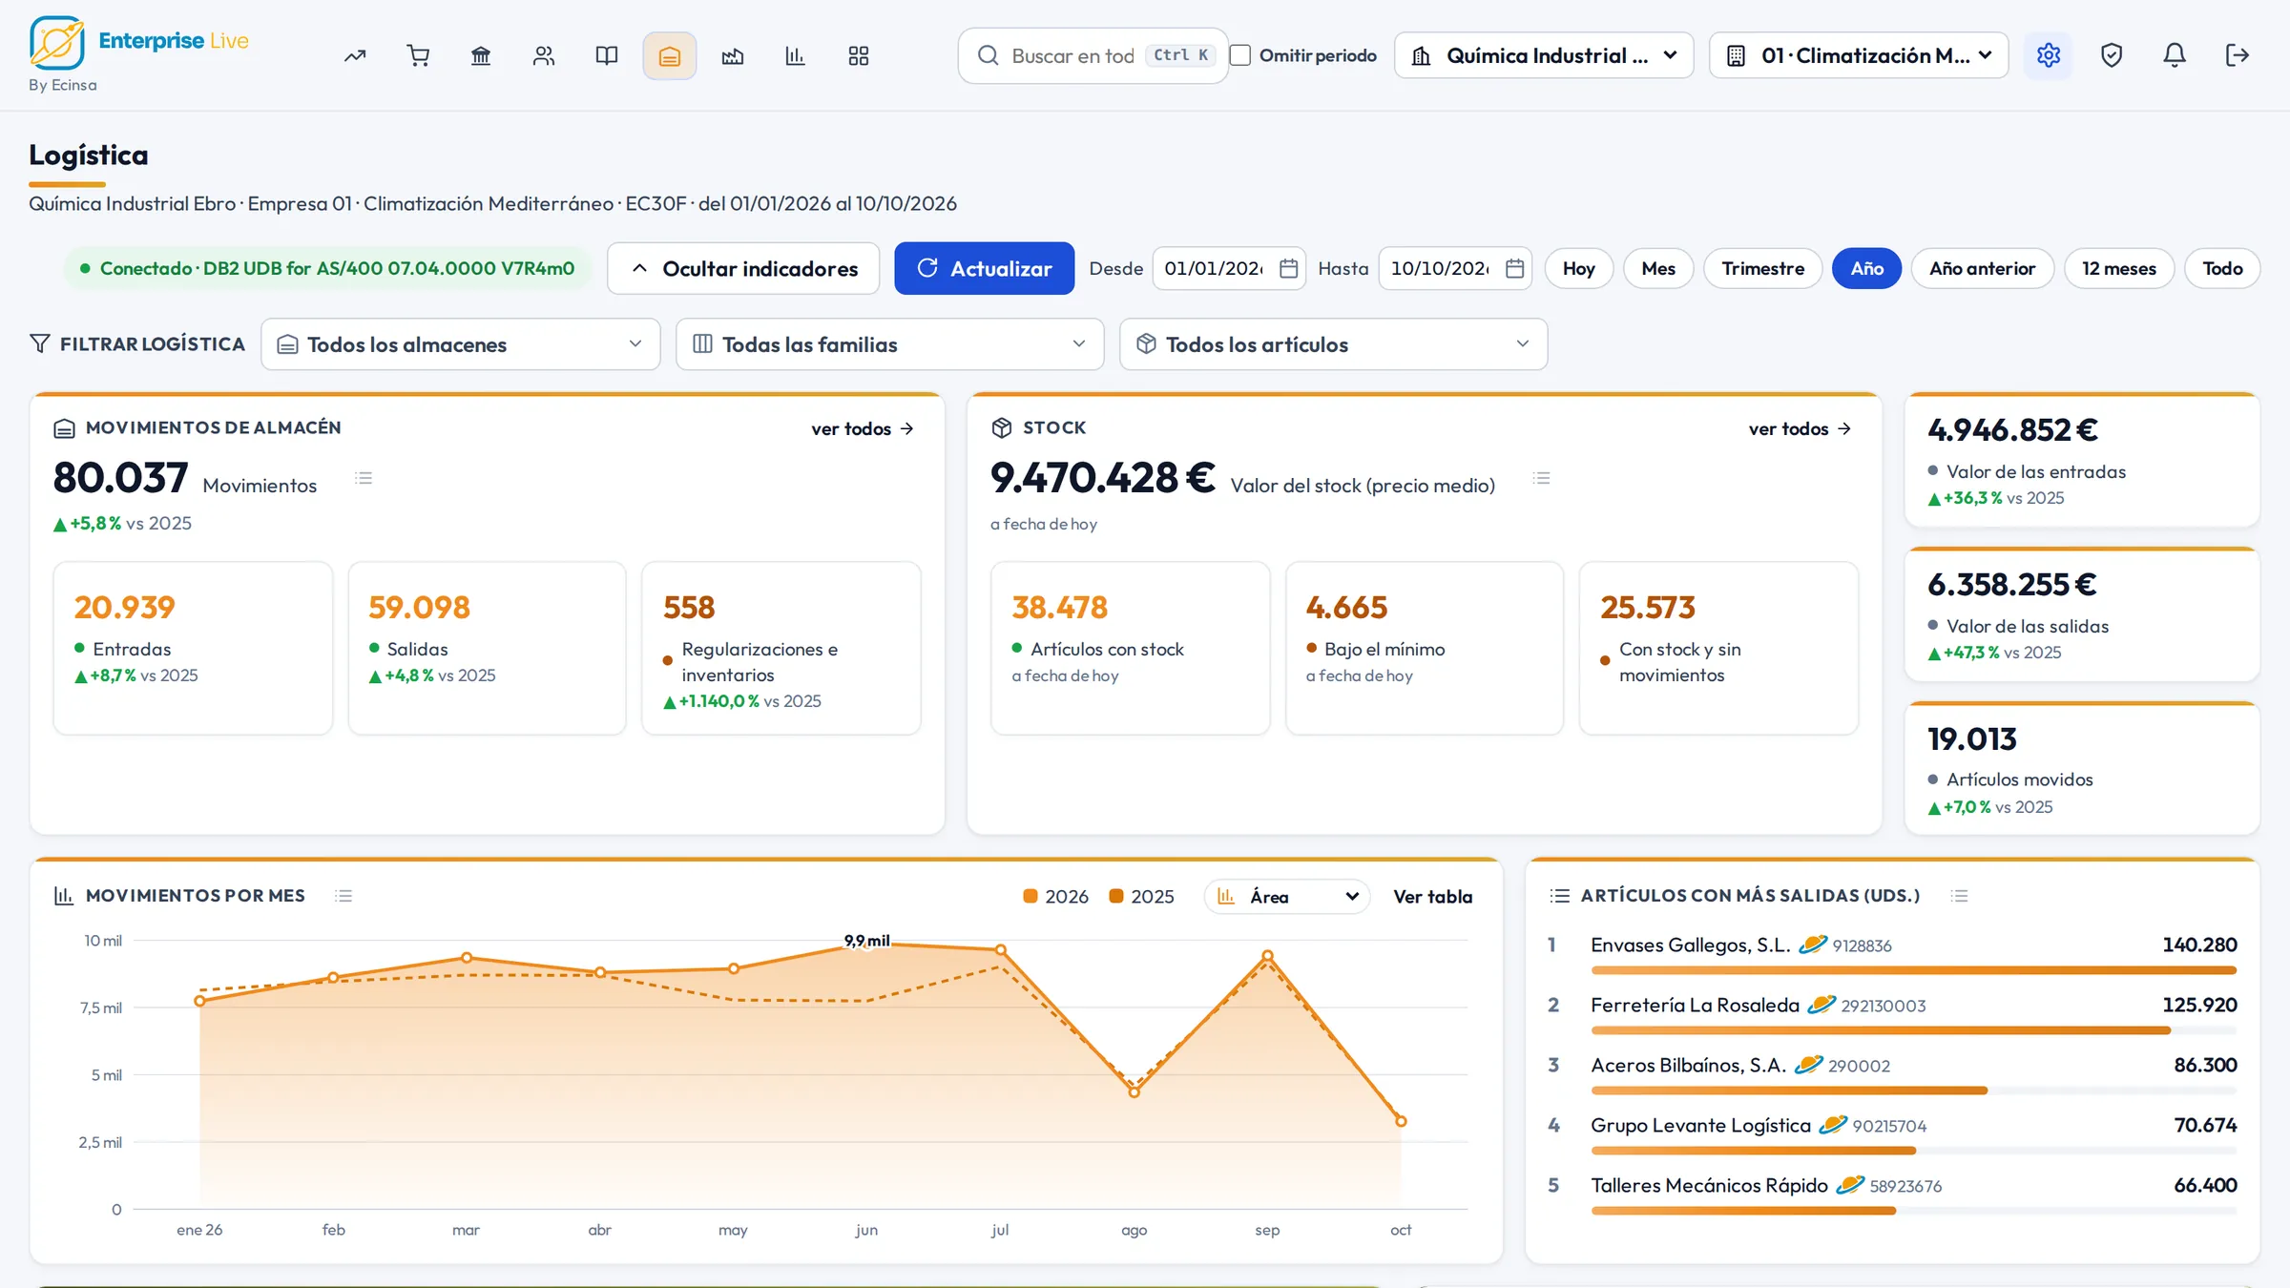Select the Hoy period preset

[x=1579, y=269]
